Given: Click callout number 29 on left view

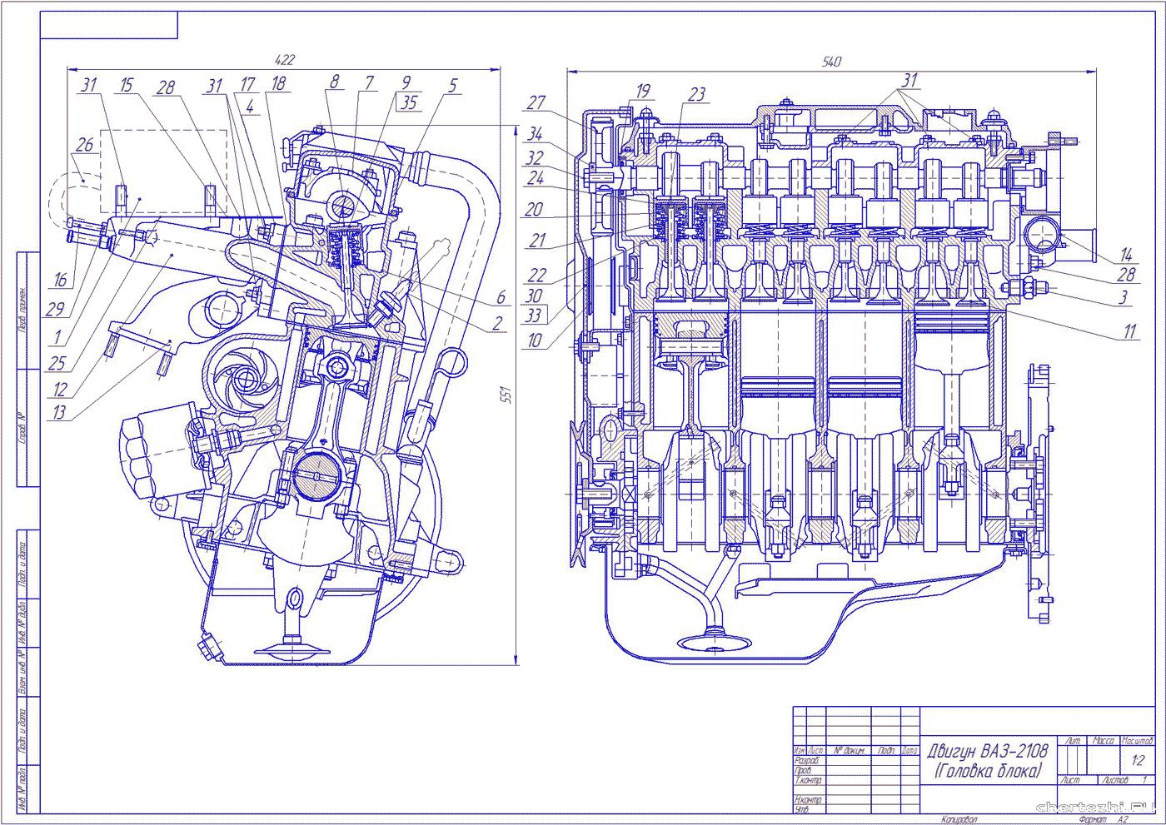Looking at the screenshot, I should coord(56,309).
